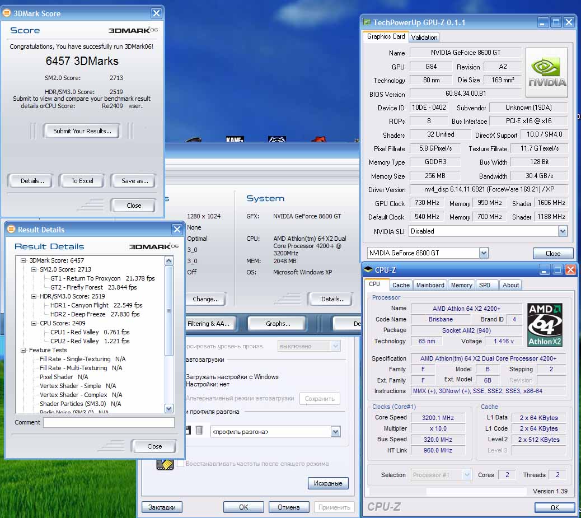The width and height of the screenshot is (581, 518).
Task: Maximize the GPU-Z window
Action: [556, 22]
